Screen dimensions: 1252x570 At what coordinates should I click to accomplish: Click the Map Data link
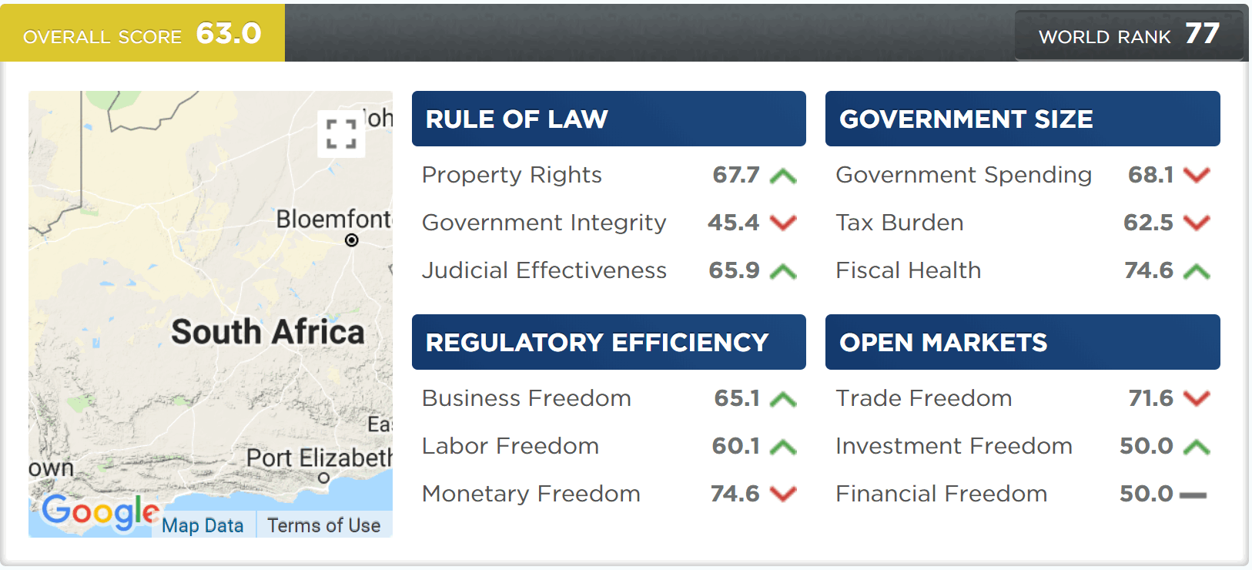point(203,525)
